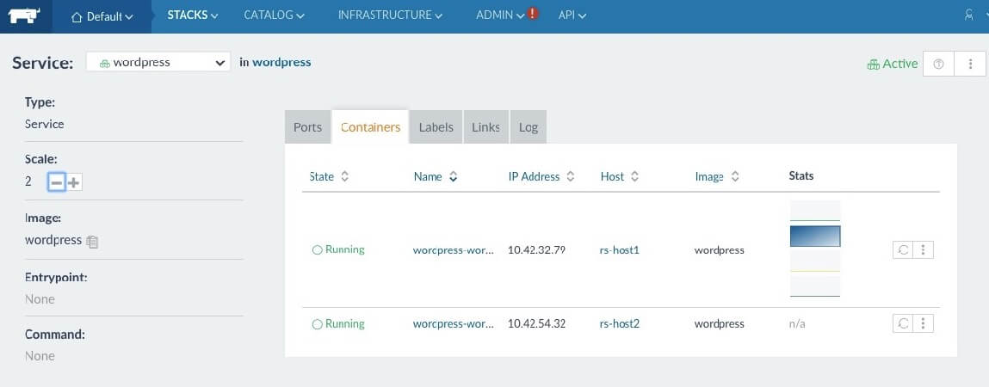Decrease service scale with minus button
The width and height of the screenshot is (989, 387).
click(x=57, y=183)
